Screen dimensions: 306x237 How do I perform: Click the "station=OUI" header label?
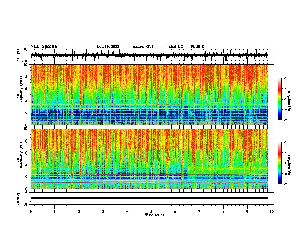(x=143, y=46)
